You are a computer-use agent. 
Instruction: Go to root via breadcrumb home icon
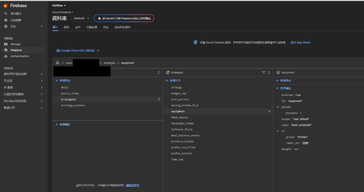(57, 63)
